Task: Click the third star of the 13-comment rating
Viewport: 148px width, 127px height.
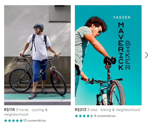Action: [13, 121]
